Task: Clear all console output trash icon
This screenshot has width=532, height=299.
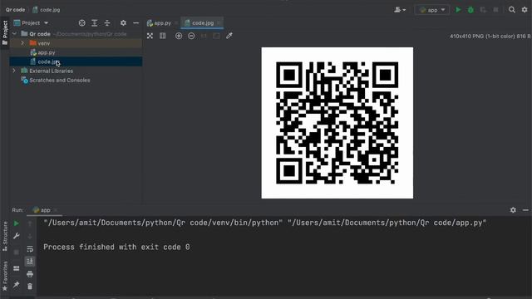Action: tap(30, 287)
